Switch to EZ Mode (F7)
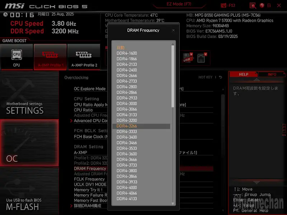 click(179, 4)
